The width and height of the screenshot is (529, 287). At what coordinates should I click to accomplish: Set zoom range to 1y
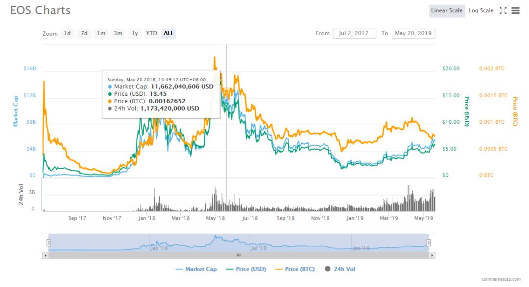(135, 33)
